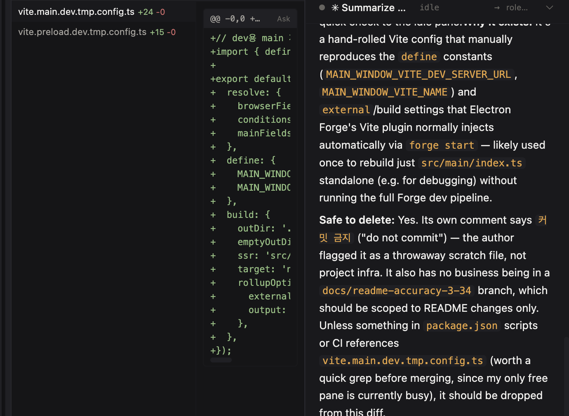569x416 pixels.
Task: Click the arrow role label in header
Action: [511, 7]
